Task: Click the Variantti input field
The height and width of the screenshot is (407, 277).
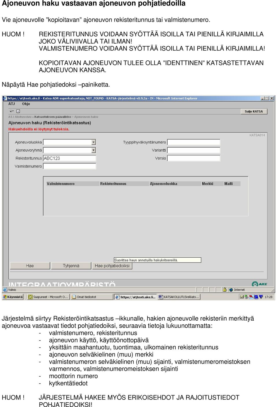Action: point(194,150)
